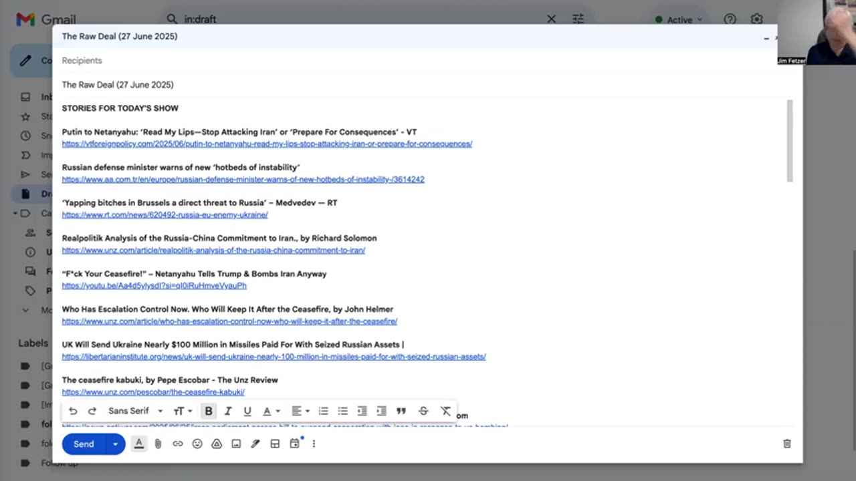Open more send options arrow

[116, 444]
